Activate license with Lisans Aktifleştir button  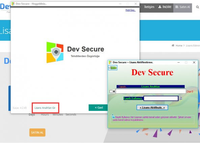(152, 108)
